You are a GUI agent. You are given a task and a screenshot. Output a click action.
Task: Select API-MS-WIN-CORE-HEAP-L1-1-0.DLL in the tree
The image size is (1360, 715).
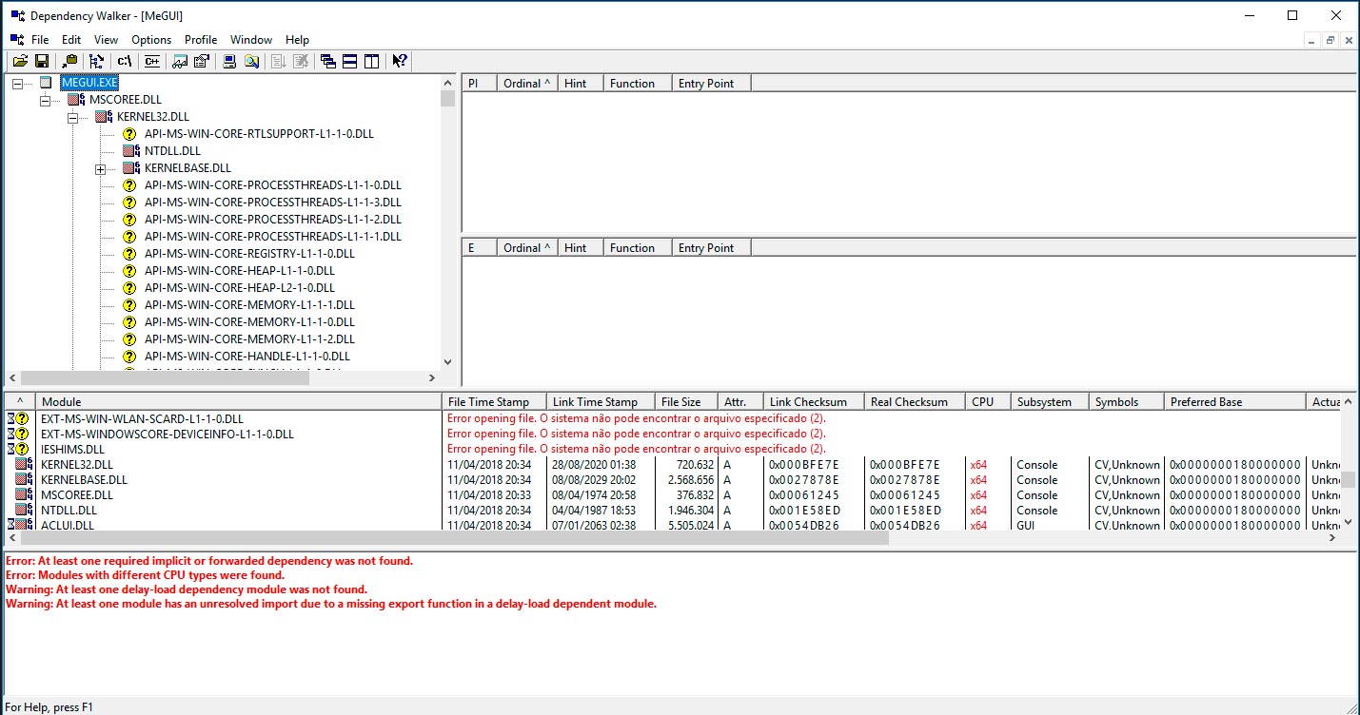click(240, 270)
